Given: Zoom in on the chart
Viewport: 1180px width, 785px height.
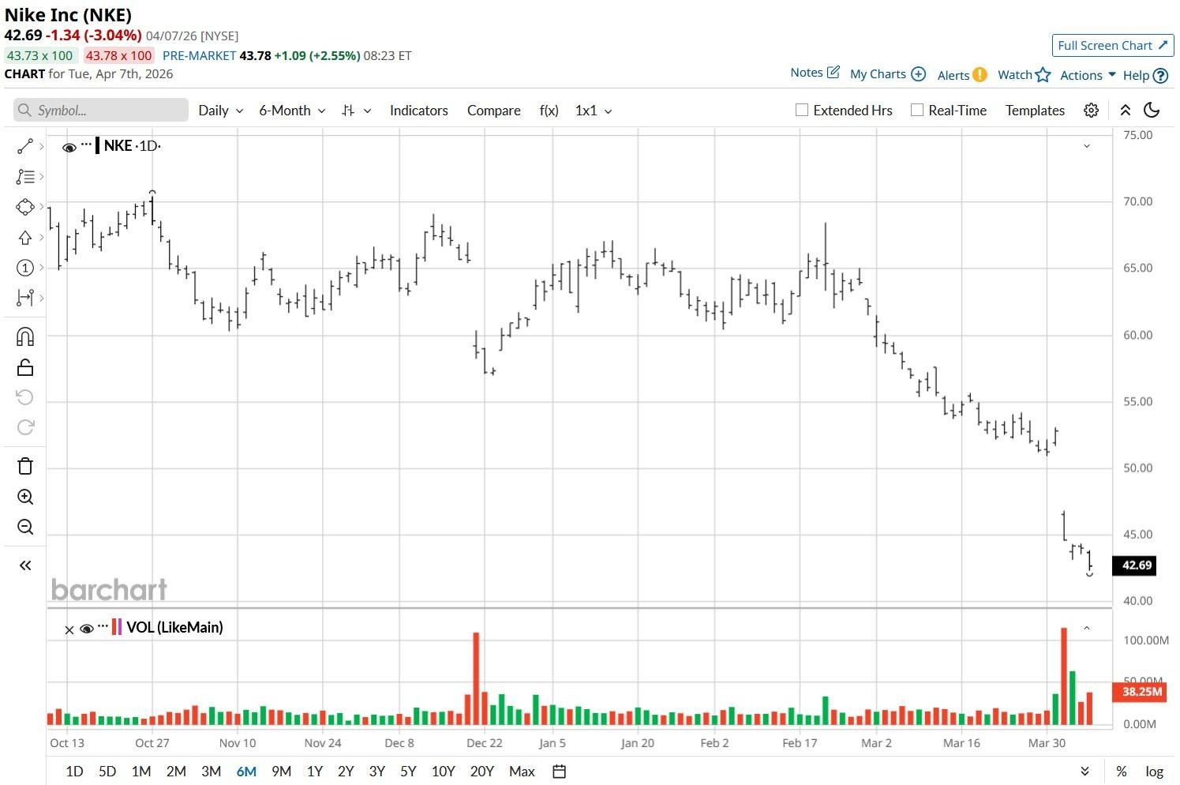Looking at the screenshot, I should click(x=25, y=497).
